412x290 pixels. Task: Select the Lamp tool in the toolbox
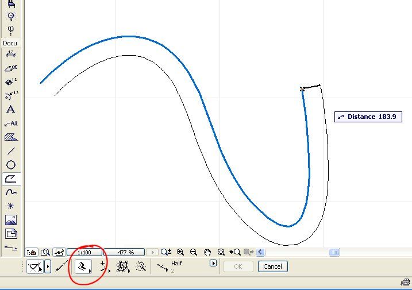tap(11, 16)
